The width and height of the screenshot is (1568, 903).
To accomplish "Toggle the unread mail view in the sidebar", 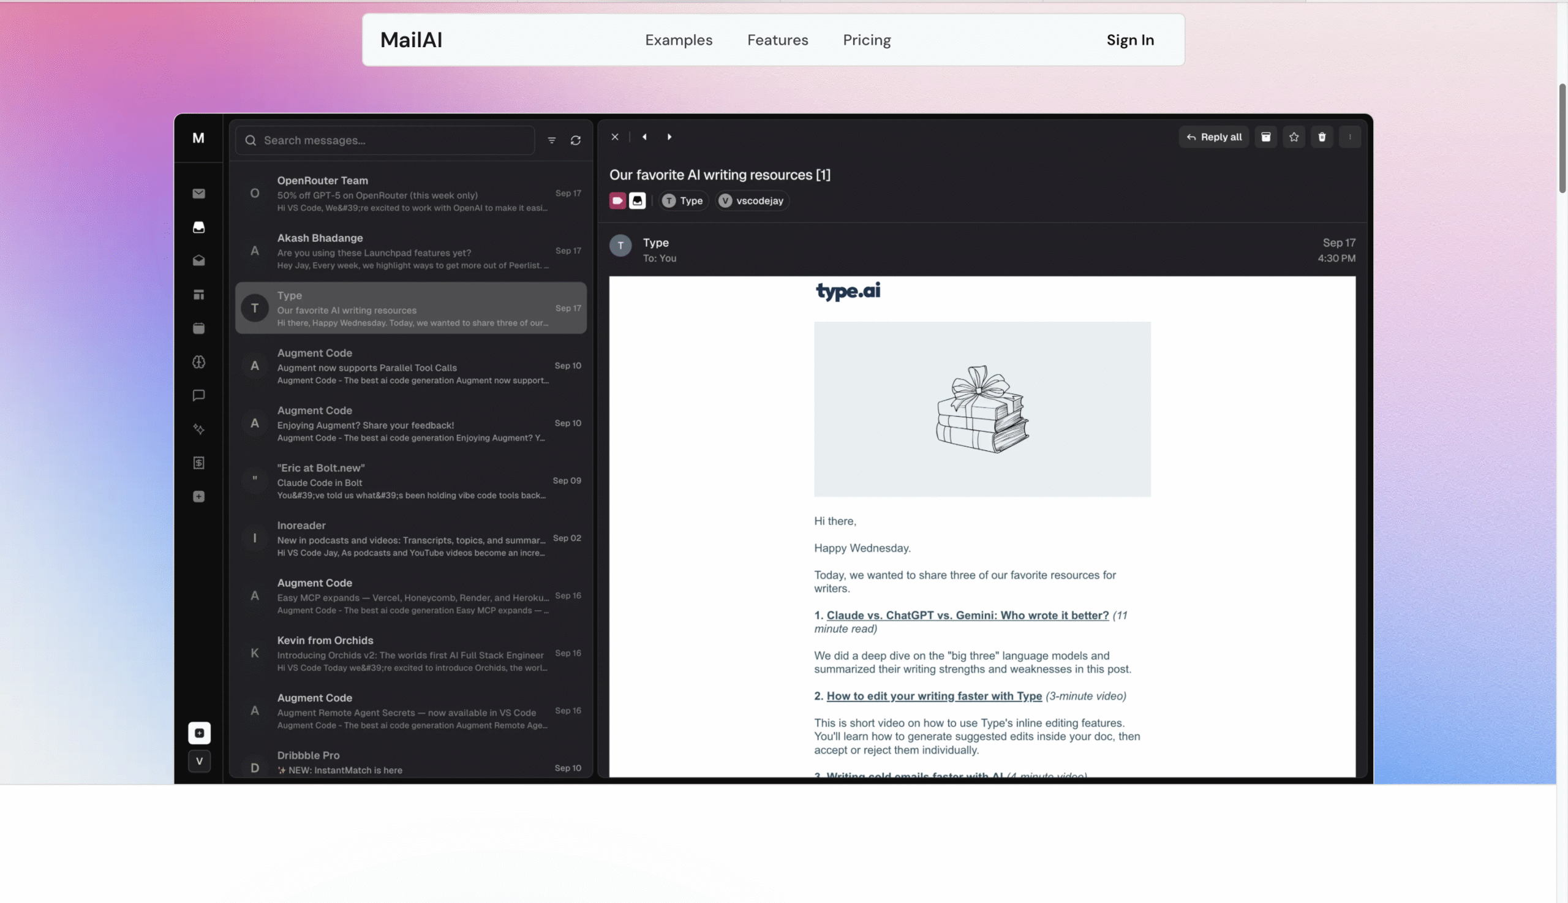I will click(198, 260).
